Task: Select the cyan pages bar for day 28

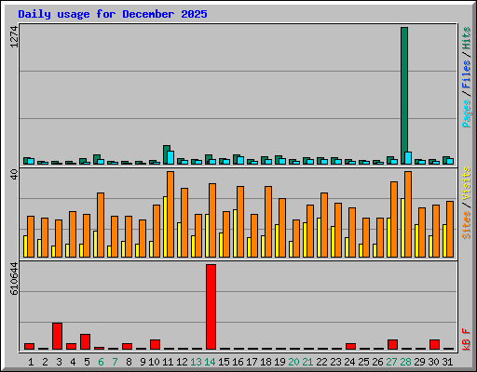Action: 408,158
